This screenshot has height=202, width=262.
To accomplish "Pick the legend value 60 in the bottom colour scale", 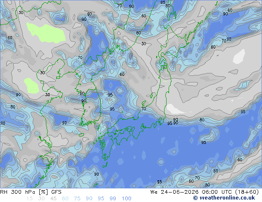I will click(65, 199).
